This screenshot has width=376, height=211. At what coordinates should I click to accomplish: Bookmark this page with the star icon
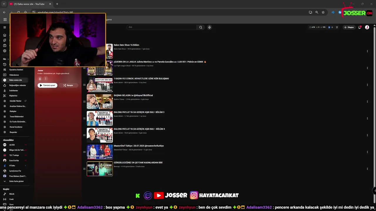coord(323,12)
